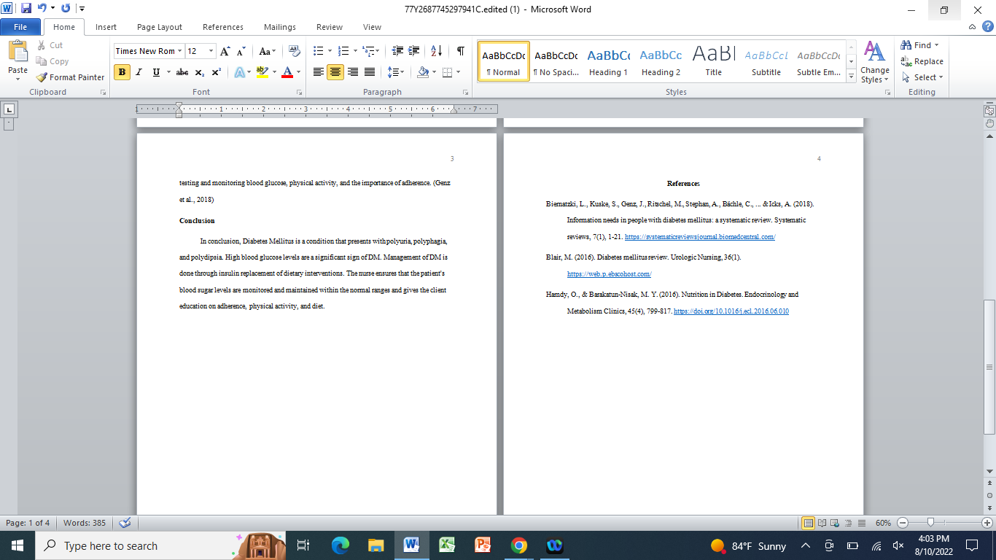Click the Cut scissors icon
This screenshot has height=560, width=996.
tap(42, 45)
